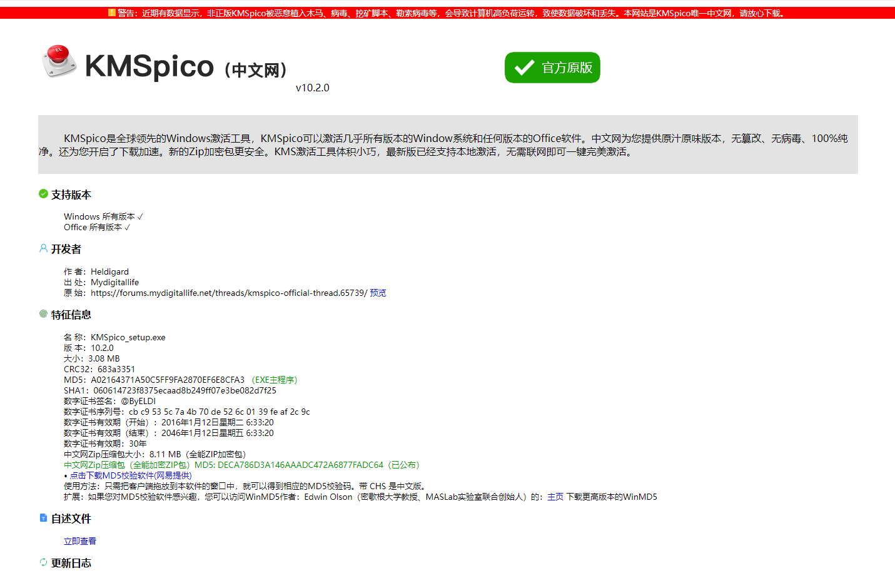Click 立即查看 under 自述文件
The image size is (895, 573).
(79, 540)
